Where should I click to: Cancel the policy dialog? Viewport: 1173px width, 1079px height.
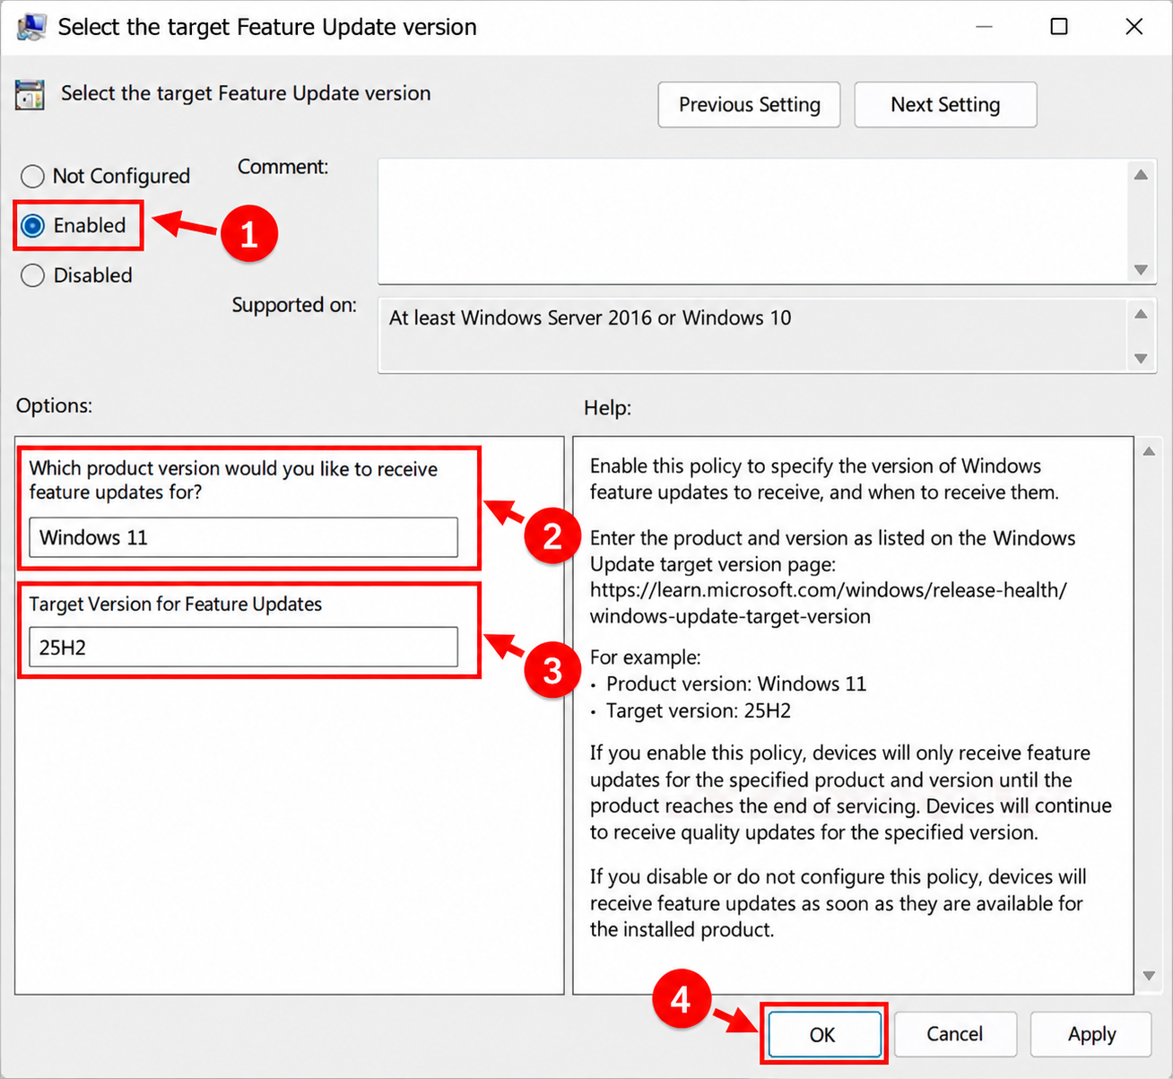click(x=955, y=1034)
